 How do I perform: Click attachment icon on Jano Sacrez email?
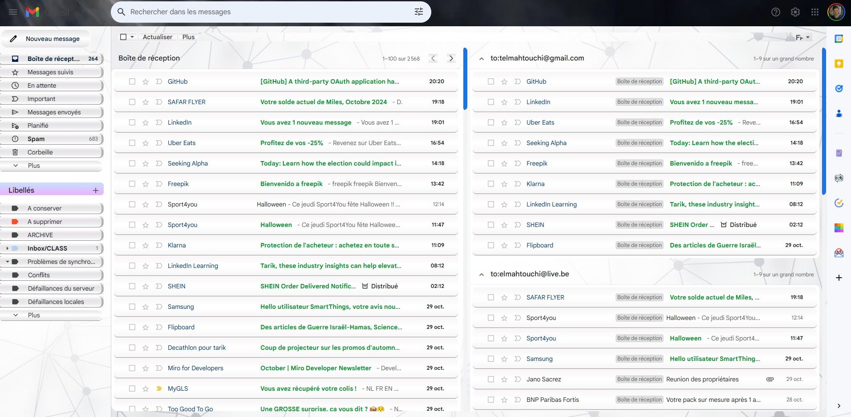[x=770, y=379]
